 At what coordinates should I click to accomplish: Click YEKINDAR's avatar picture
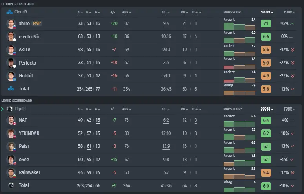(11, 133)
